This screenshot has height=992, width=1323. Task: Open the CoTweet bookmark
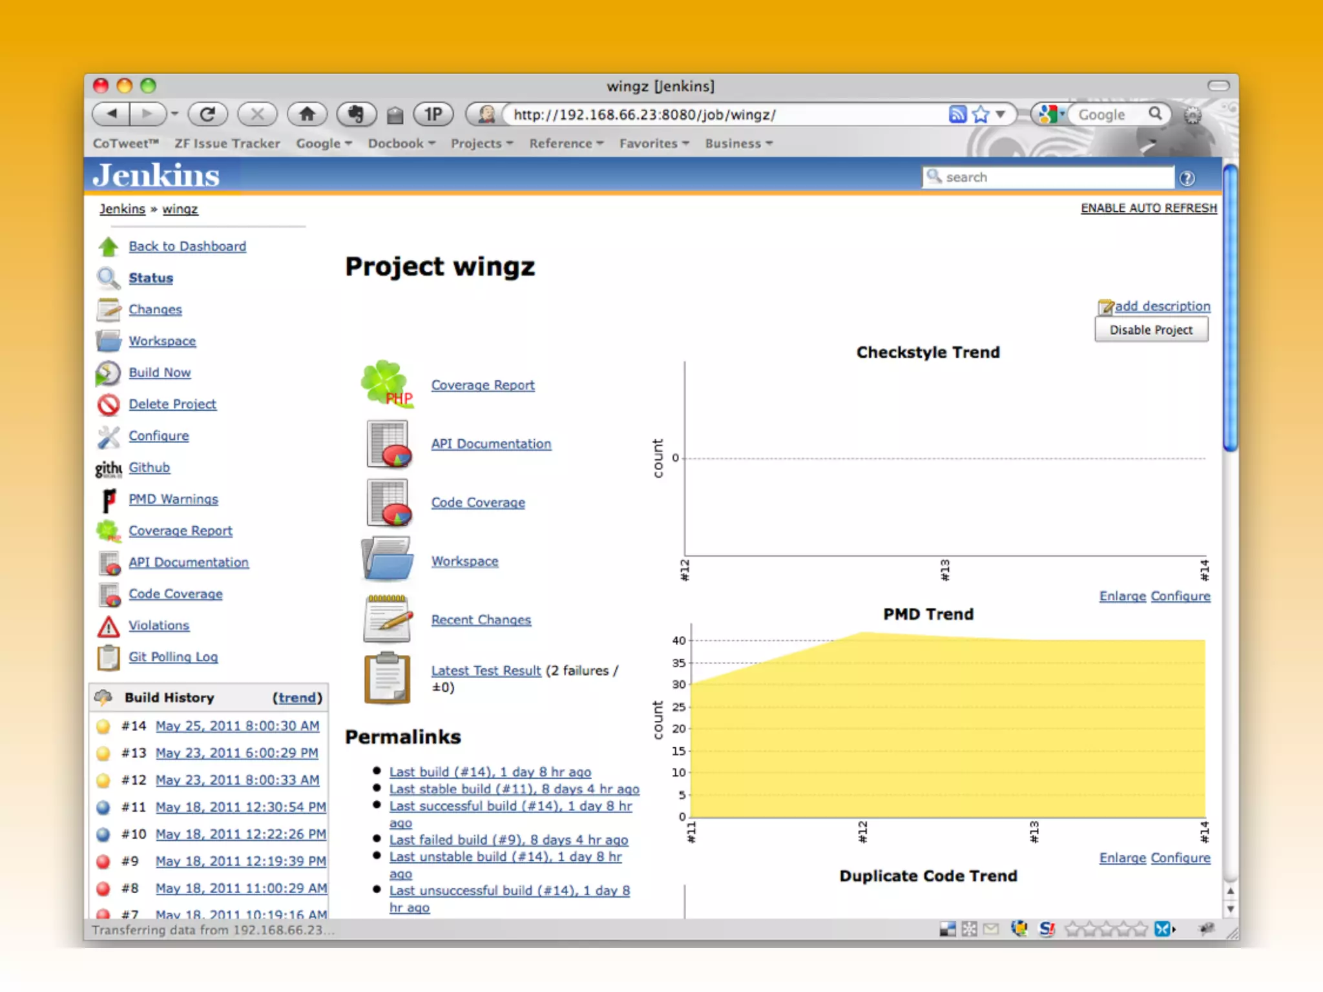tap(126, 143)
